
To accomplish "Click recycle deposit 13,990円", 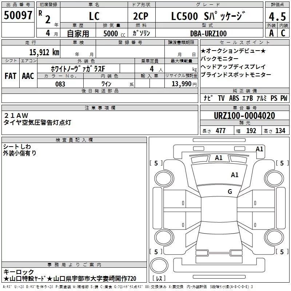I will (x=184, y=84).
